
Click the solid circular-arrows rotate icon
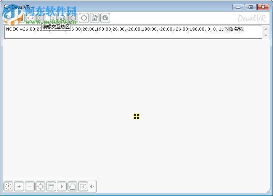coord(73,18)
